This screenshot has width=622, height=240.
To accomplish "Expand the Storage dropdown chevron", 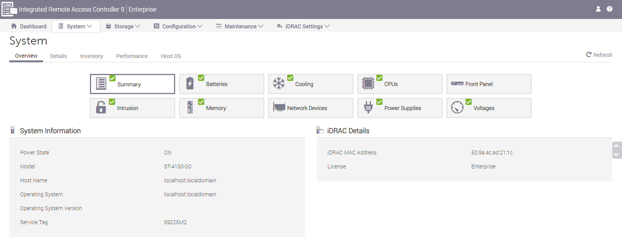I will 138,26.
